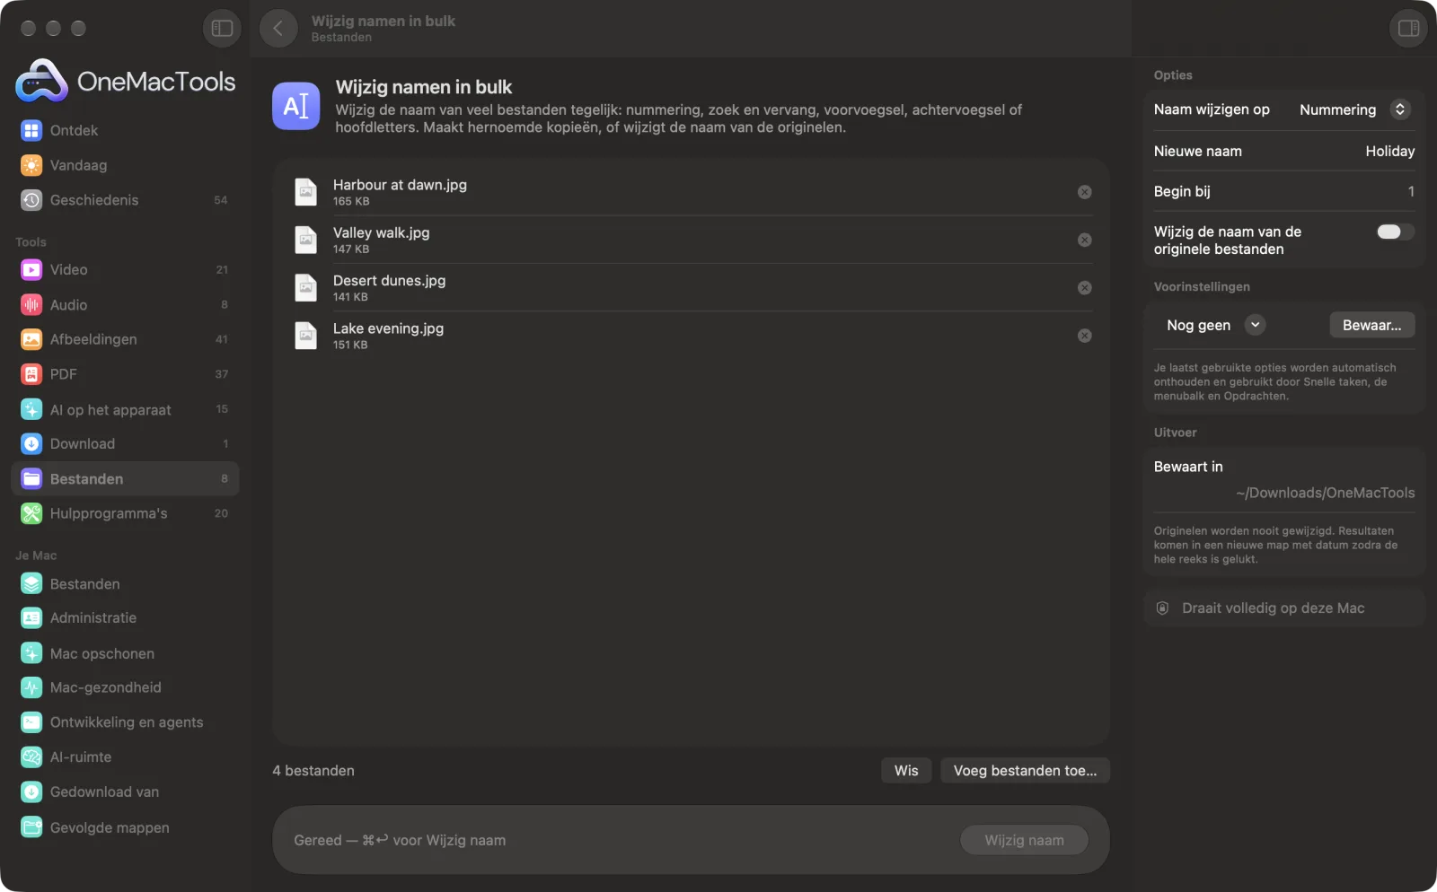The image size is (1437, 892).
Task: Toggle Wijzig de naam van originele bestanden
Action: tap(1395, 232)
